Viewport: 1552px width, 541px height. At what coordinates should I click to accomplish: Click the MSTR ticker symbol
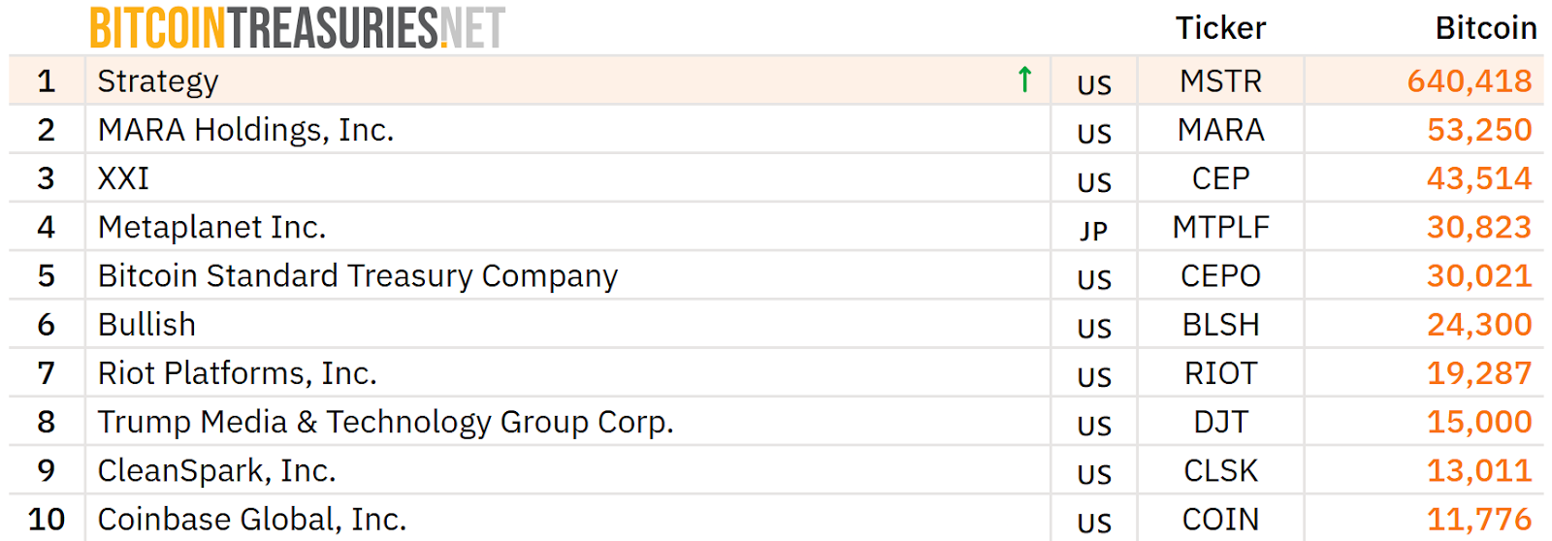coord(1220,81)
